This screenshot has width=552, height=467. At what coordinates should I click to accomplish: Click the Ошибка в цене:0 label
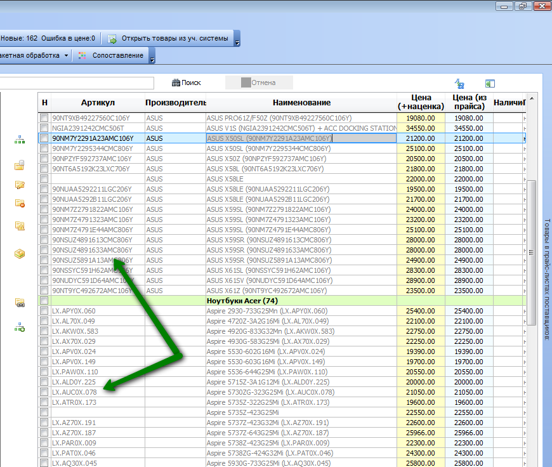tap(68, 39)
